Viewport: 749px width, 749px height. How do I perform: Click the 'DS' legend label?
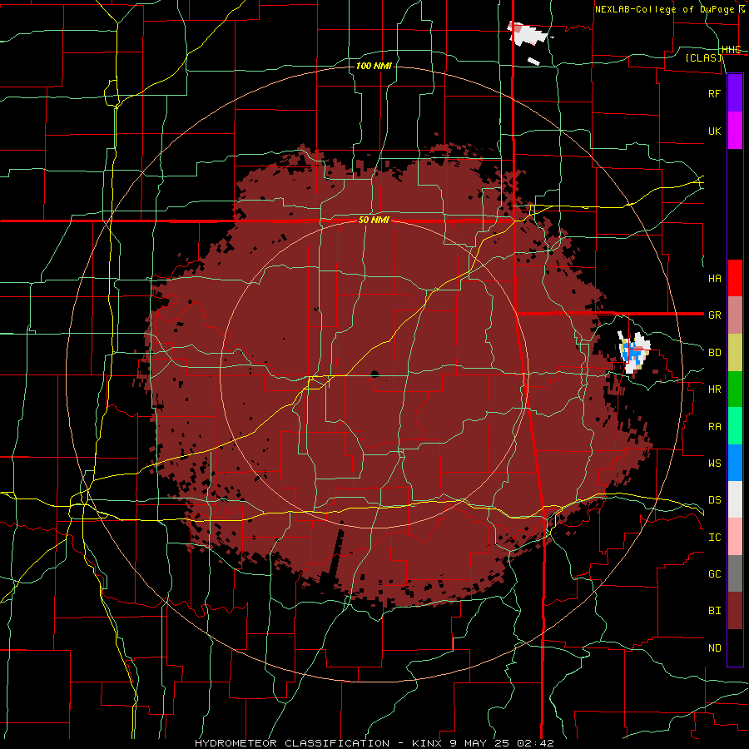click(714, 500)
